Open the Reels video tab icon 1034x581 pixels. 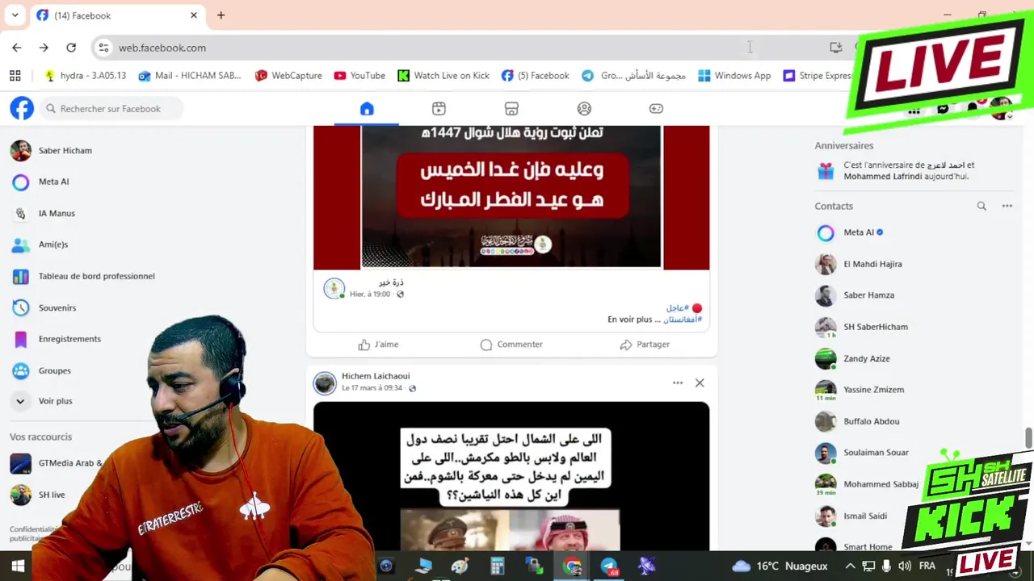[439, 109]
